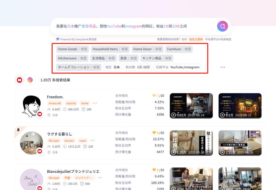Click cooperation heart icon beside 1/10
276x190 pixels.
pyautogui.click(x=154, y=95)
